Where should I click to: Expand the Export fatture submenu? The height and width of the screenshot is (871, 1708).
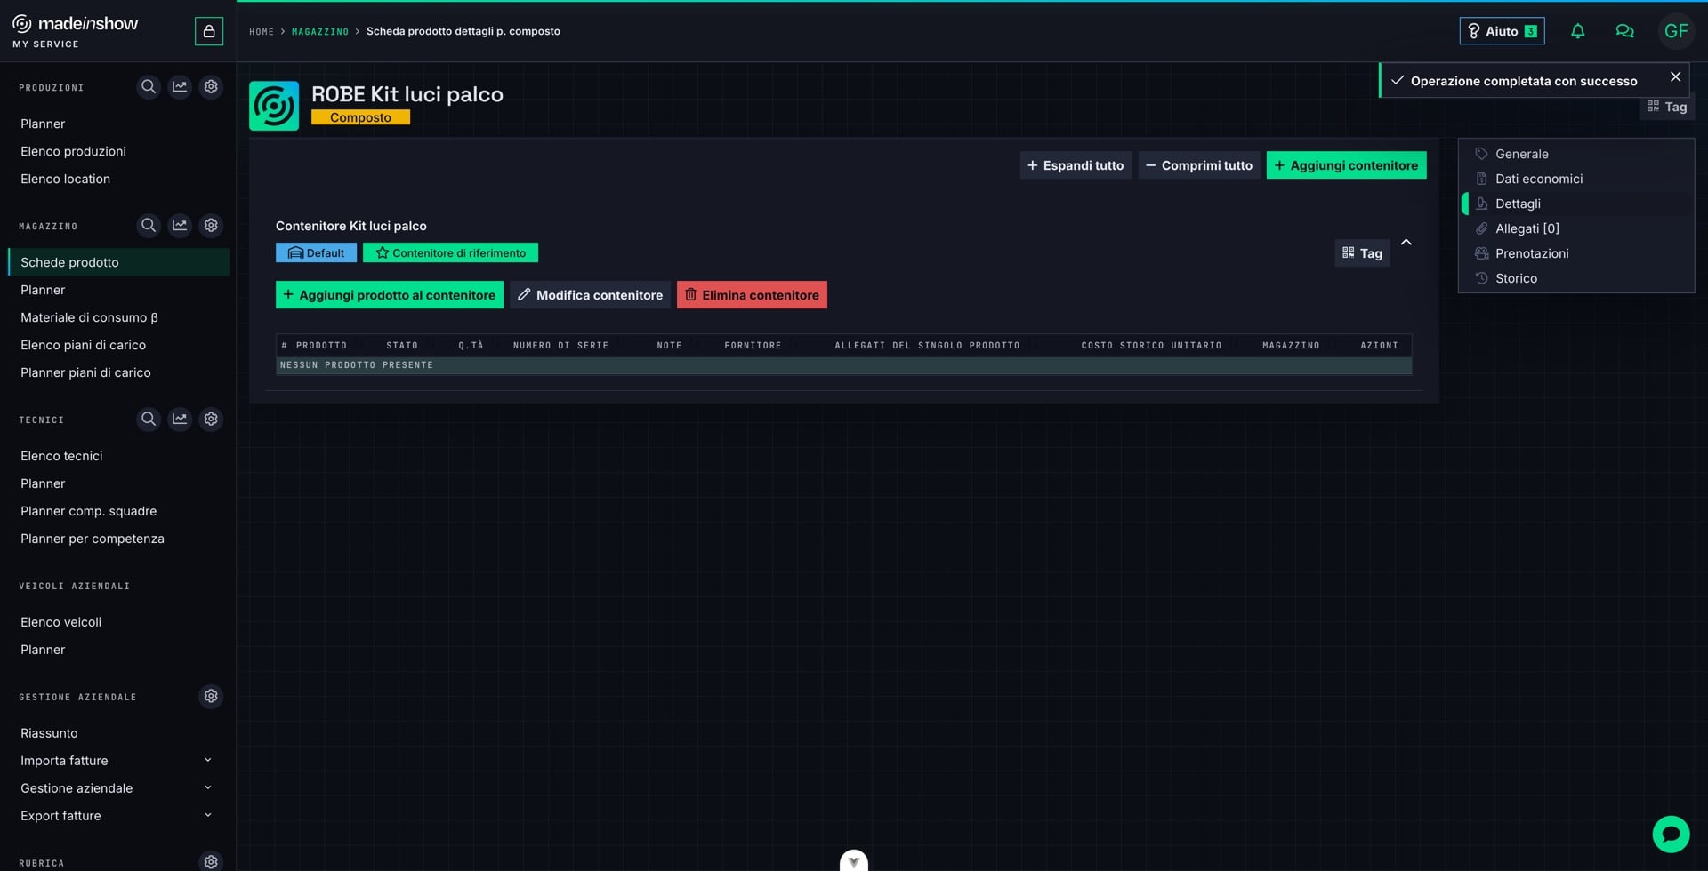coord(208,815)
